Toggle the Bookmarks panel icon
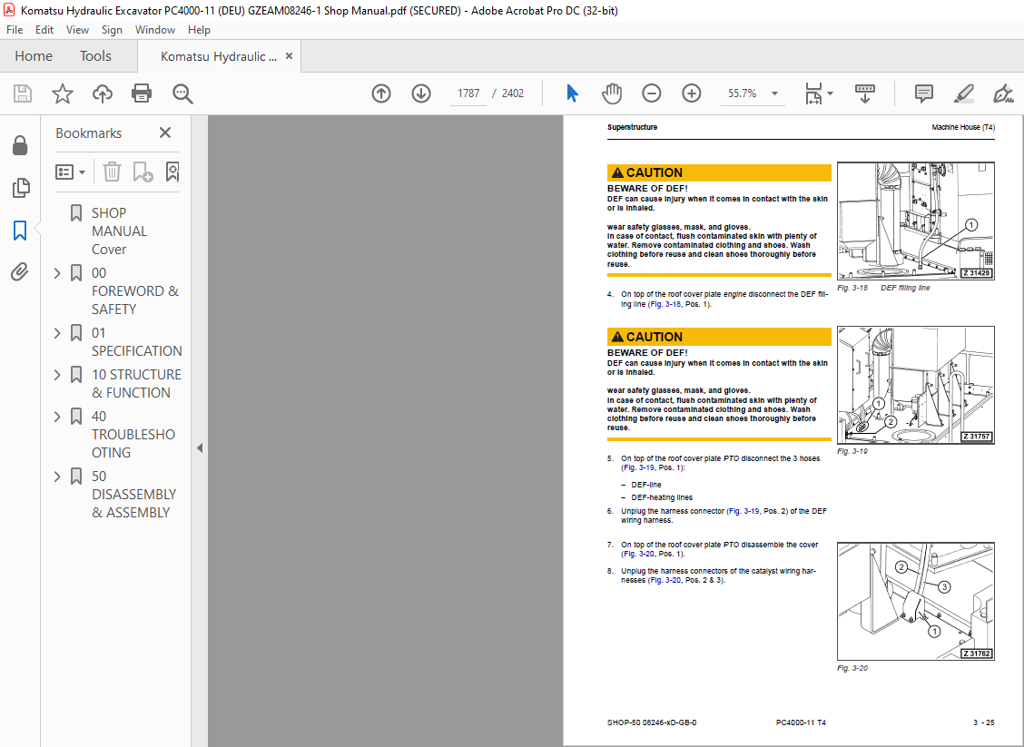 click(x=20, y=230)
